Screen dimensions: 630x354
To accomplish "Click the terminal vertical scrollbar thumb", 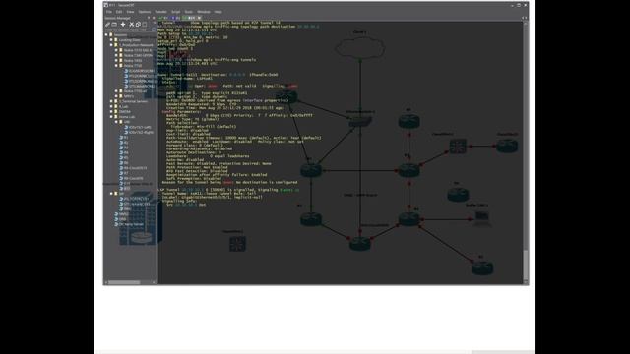I will (525, 265).
